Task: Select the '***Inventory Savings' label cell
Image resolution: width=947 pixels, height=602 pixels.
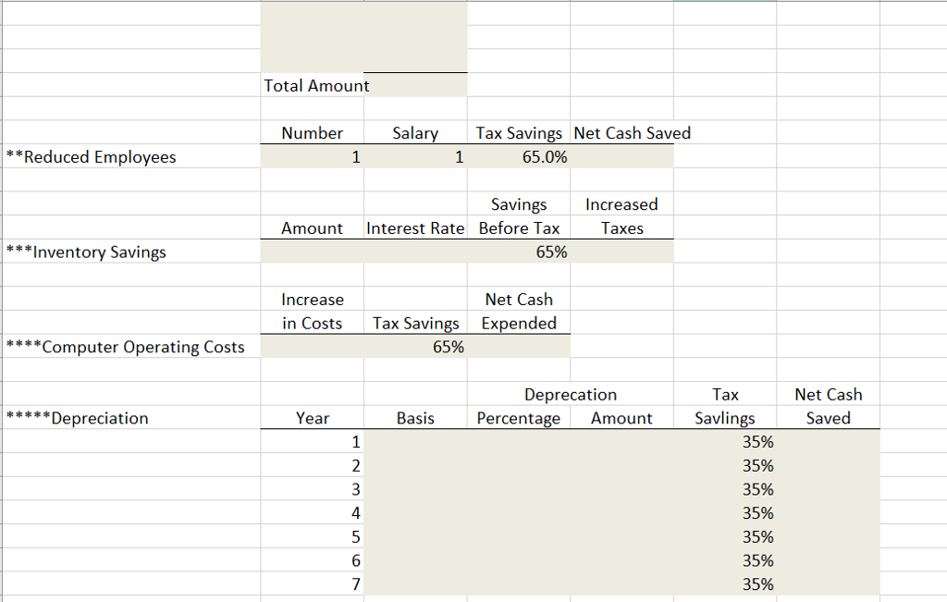Action: point(131,252)
